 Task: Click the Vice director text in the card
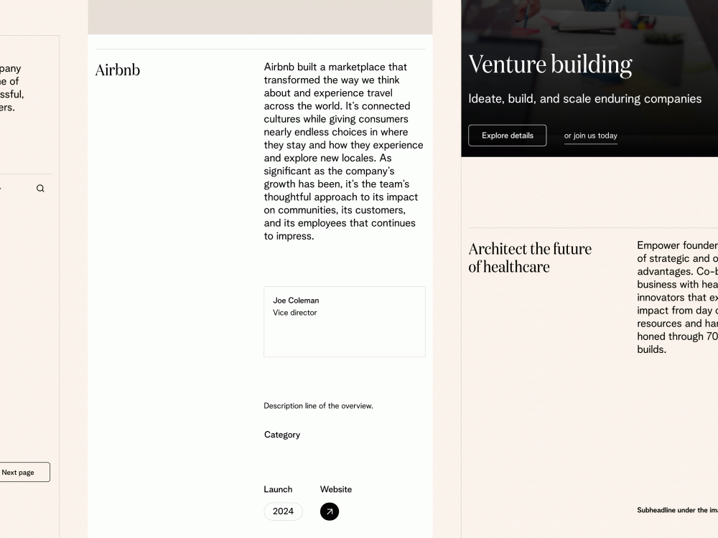(x=294, y=313)
